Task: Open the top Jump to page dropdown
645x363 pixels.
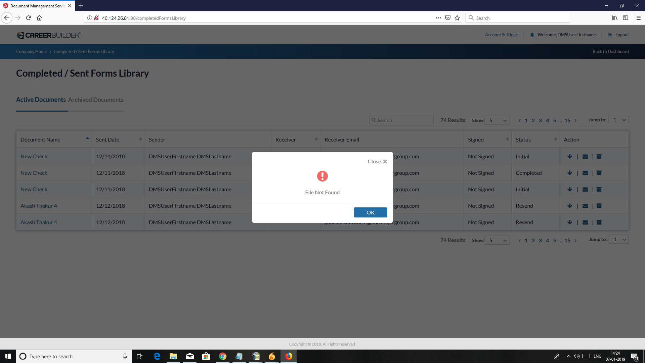Action: pyautogui.click(x=618, y=120)
